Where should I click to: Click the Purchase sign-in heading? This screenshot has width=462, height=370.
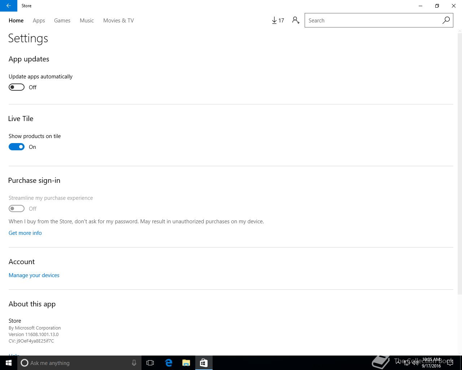34,180
